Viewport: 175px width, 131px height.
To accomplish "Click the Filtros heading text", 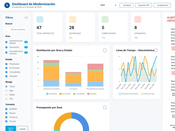I will point(9,17).
